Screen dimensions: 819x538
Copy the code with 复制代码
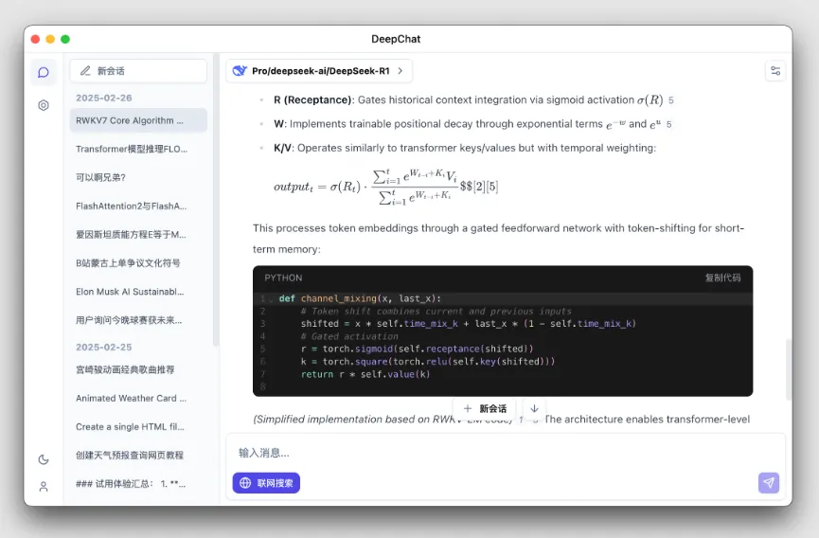click(722, 278)
